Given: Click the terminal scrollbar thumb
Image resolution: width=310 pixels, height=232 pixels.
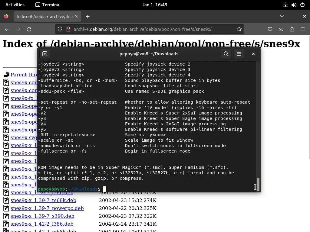Looking at the screenshot, I should coord(258,185).
